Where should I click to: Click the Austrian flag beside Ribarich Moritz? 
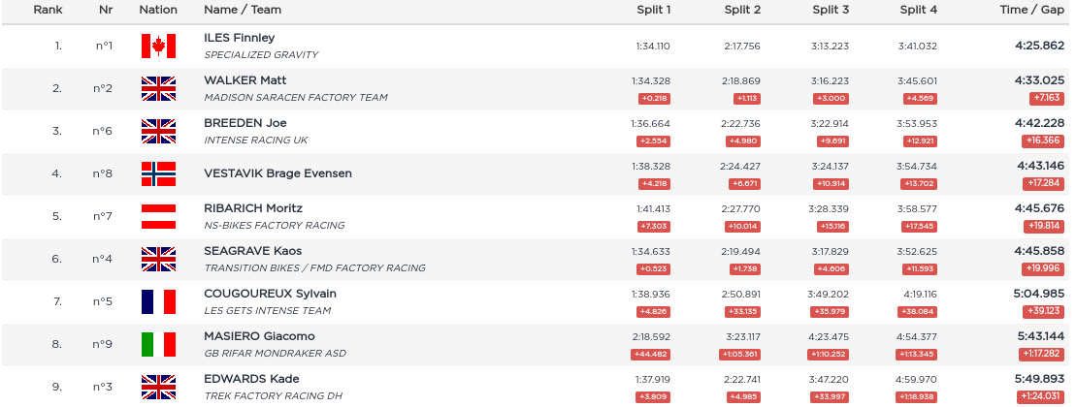click(158, 216)
